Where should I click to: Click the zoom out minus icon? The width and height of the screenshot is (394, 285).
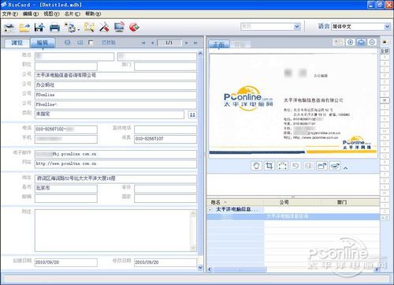372,42
